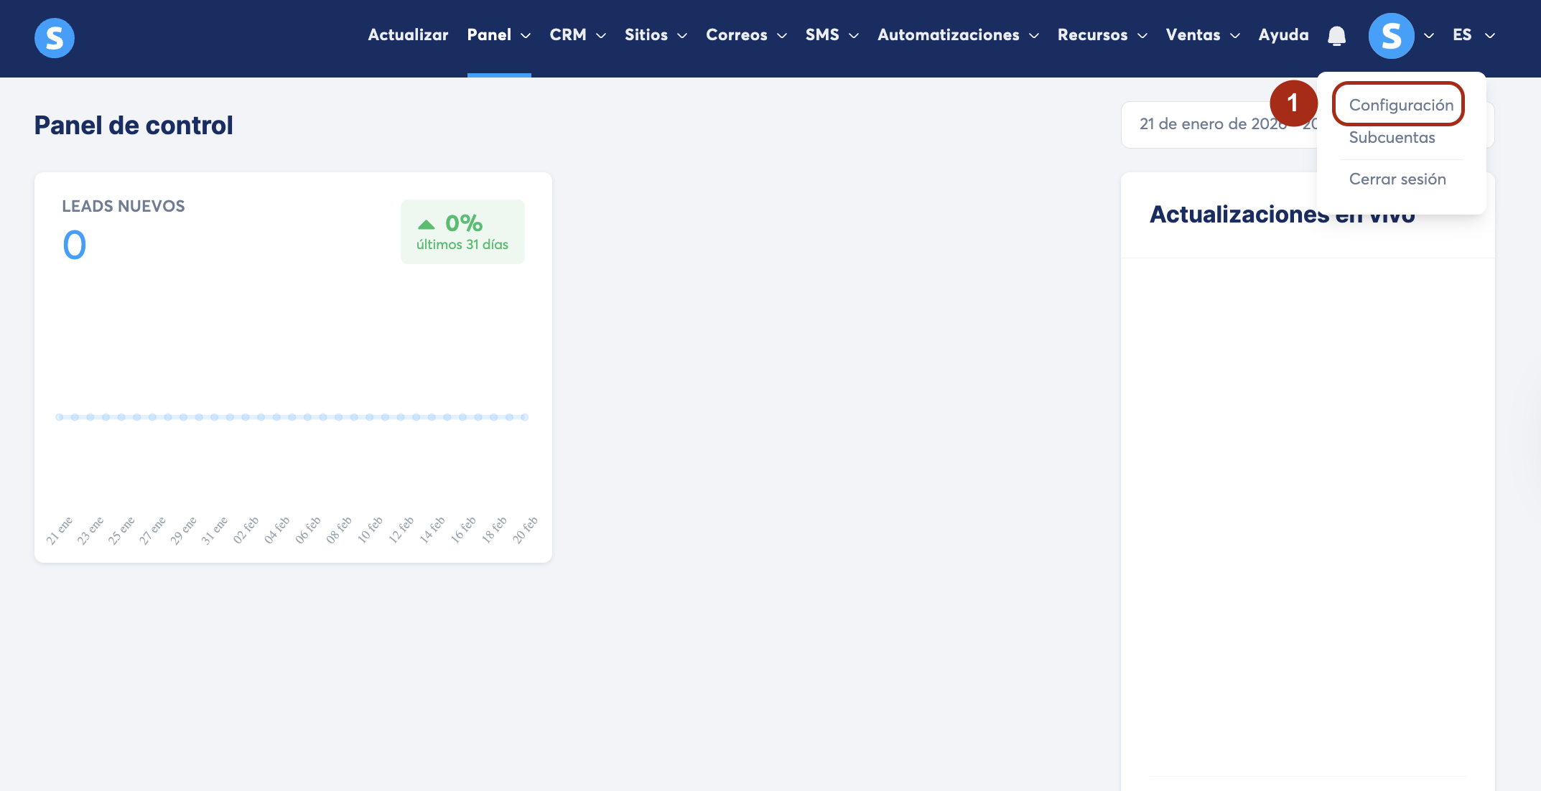Select Configuración from profile menu

pyautogui.click(x=1400, y=105)
